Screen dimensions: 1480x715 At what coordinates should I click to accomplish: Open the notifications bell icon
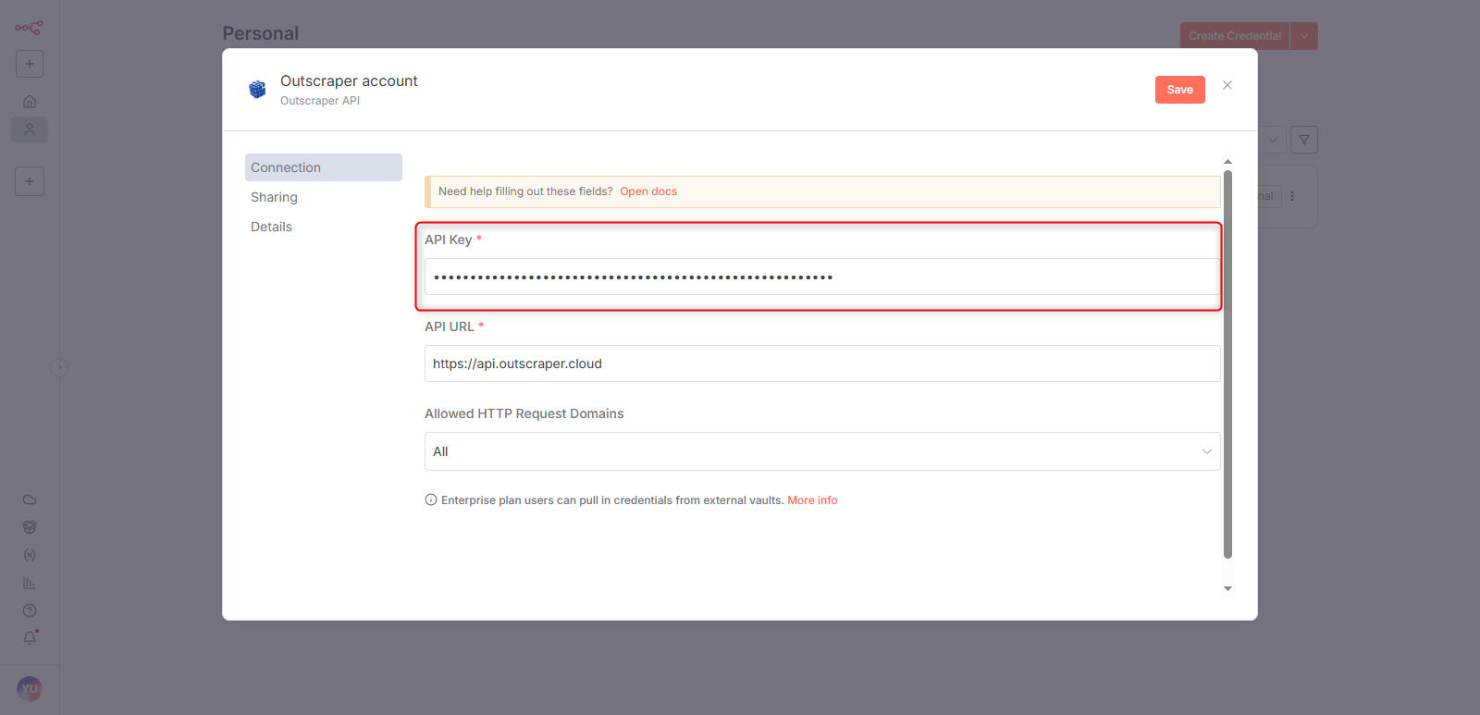click(x=30, y=638)
